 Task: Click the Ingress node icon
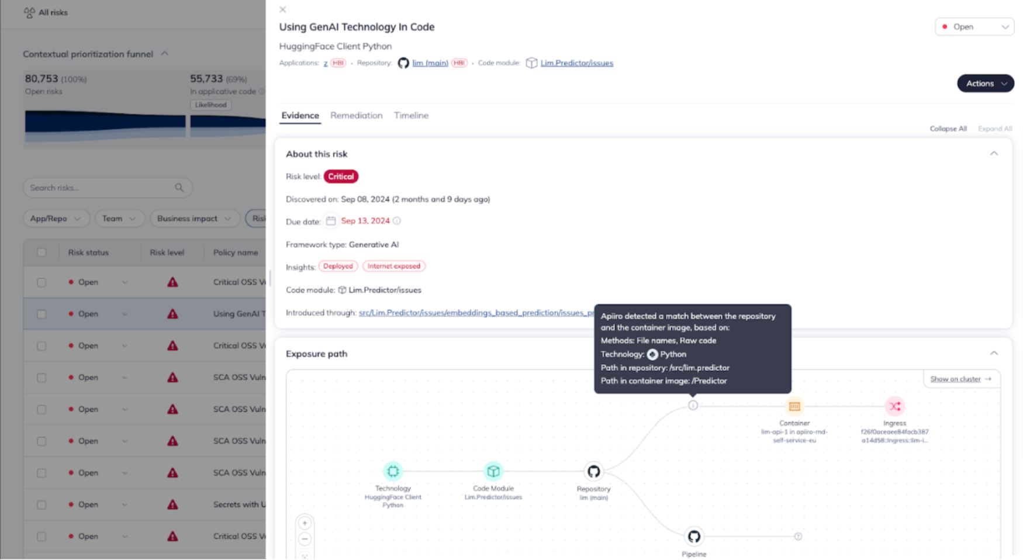[x=894, y=406]
